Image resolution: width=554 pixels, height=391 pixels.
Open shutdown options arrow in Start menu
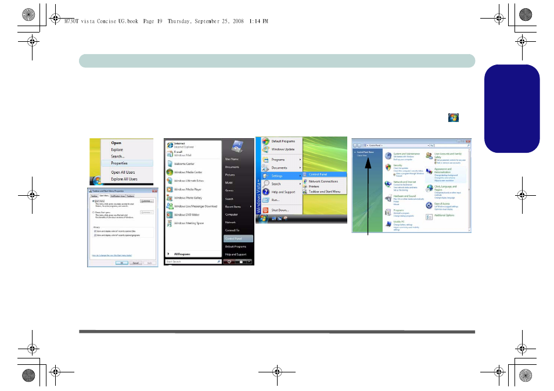pos(250,261)
